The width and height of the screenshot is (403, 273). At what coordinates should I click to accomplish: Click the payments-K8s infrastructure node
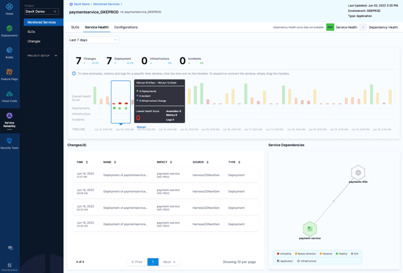(x=358, y=173)
